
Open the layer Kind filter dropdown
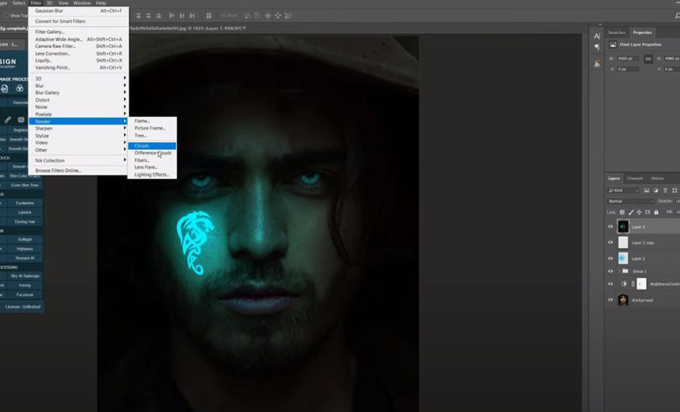point(625,190)
